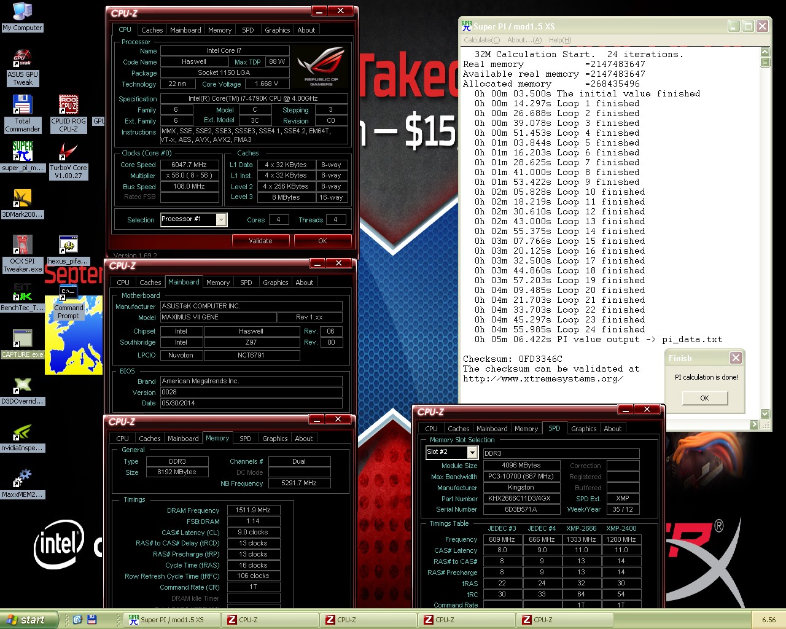Open BenchTec_T desktop icon
The width and height of the screenshot is (786, 629).
coord(23,297)
